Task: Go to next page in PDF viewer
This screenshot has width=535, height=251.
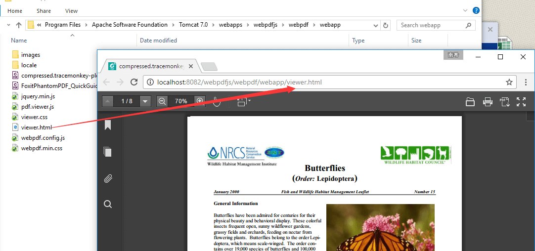Action: tap(145, 101)
